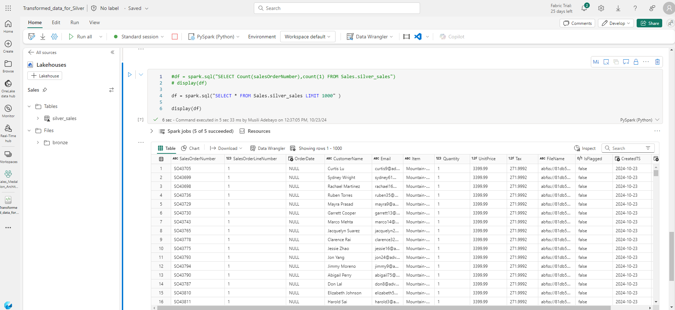The height and width of the screenshot is (310, 675).
Task: Collapse the Tables folder
Action: [29, 106]
